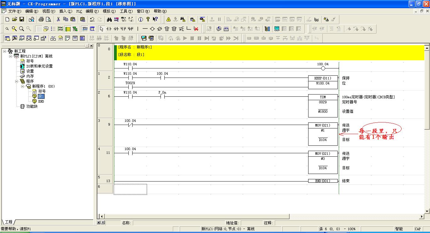Collapse the 程序 tree node
Image resolution: width=430 pixels, height=233 pixels.
pyautogui.click(x=16, y=81)
